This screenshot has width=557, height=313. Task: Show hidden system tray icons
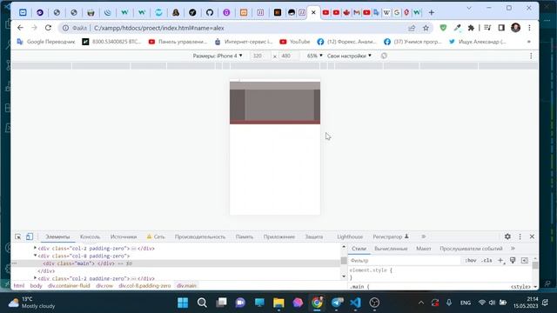pyautogui.click(x=421, y=303)
